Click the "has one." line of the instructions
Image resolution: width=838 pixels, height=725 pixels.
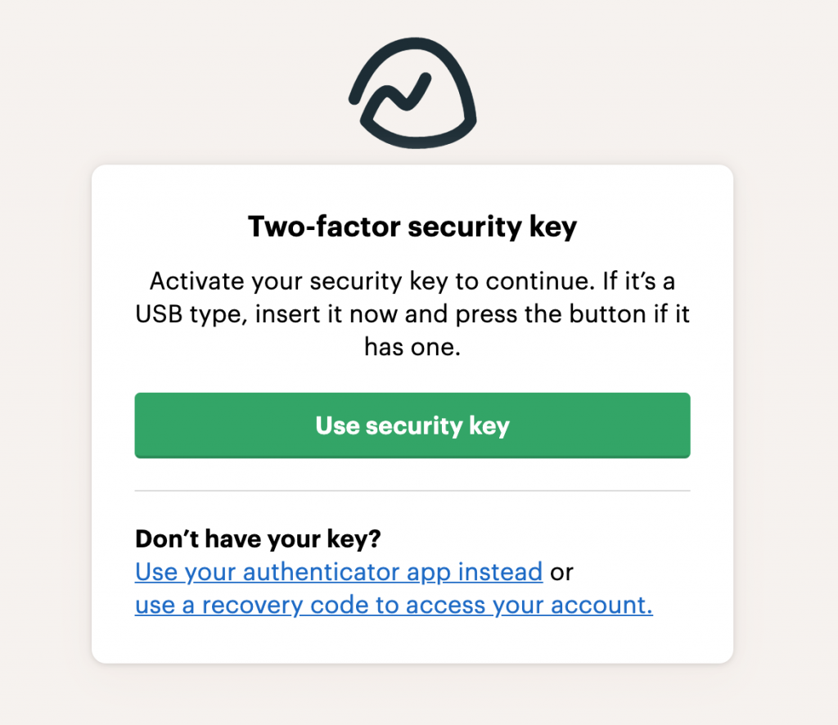(412, 347)
